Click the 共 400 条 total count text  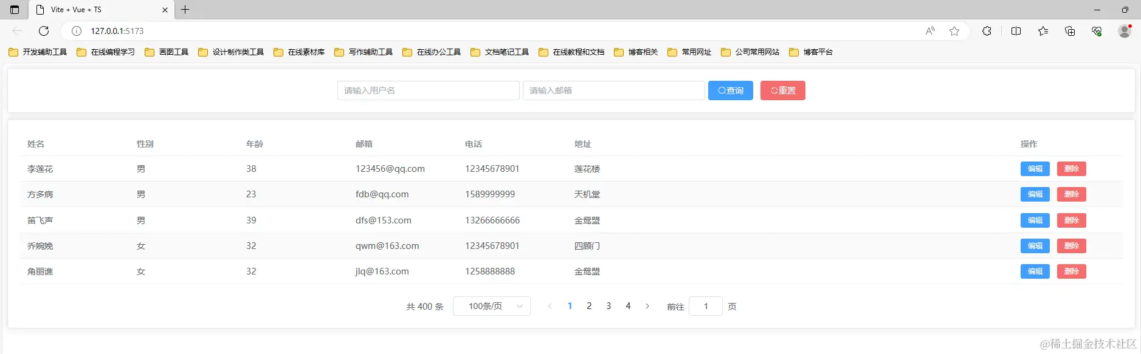pos(425,307)
